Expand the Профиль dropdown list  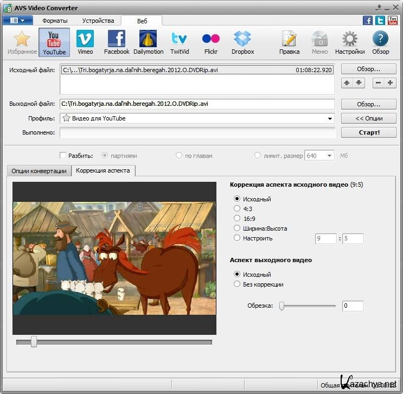330,118
